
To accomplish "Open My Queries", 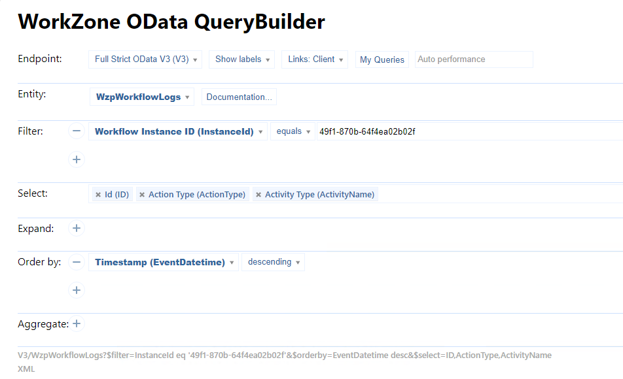I will [382, 59].
